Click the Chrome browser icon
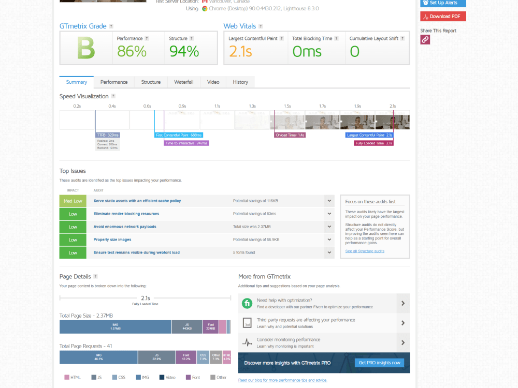Viewport: 518px width, 388px height. click(x=205, y=9)
